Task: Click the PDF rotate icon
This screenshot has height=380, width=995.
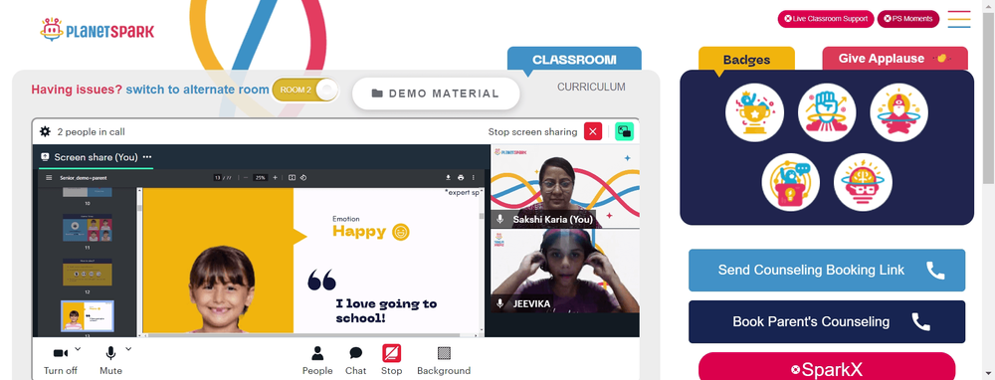Action: [303, 178]
